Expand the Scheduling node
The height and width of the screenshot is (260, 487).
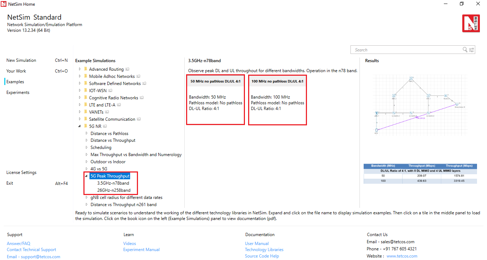point(87,147)
